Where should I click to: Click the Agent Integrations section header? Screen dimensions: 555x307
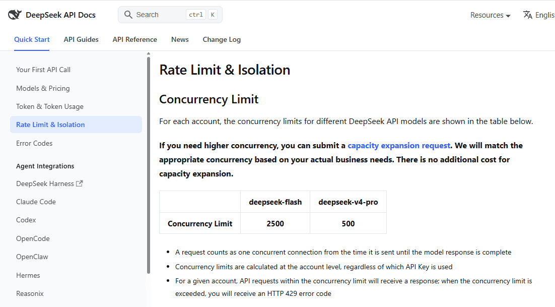coord(45,166)
